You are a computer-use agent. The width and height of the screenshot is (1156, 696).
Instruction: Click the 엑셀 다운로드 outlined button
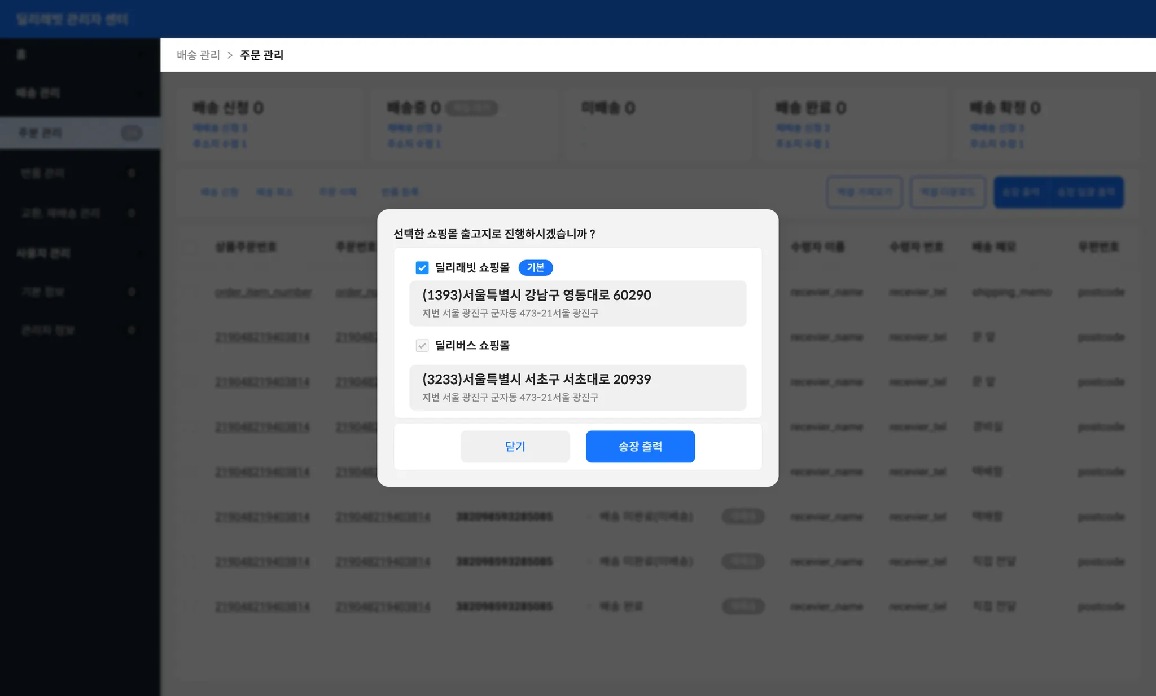948,192
